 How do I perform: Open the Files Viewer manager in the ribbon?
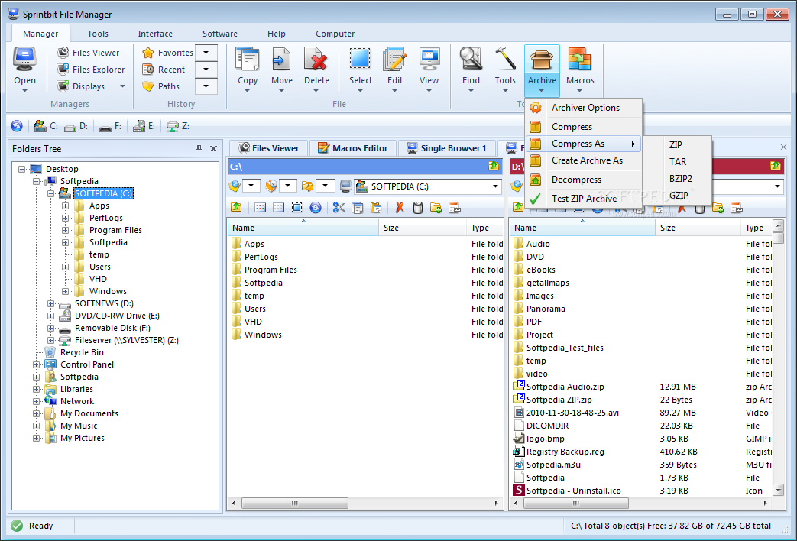point(88,53)
